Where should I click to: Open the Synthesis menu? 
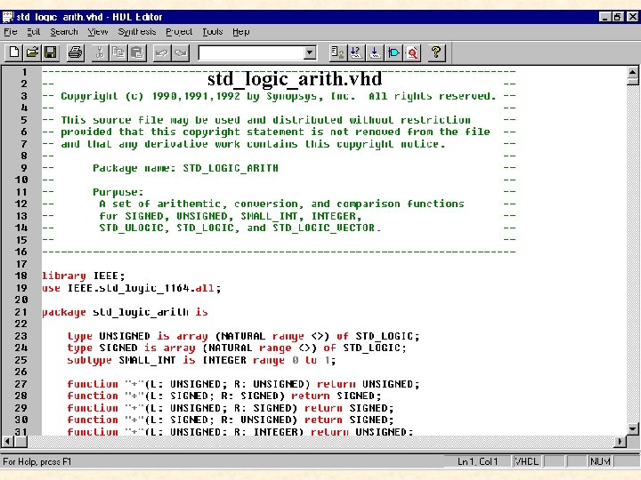tap(137, 32)
